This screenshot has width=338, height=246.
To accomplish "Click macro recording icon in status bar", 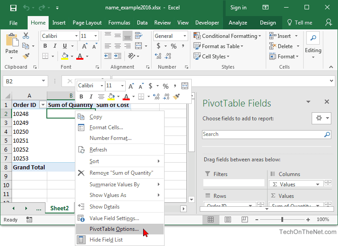I will (x=29, y=220).
